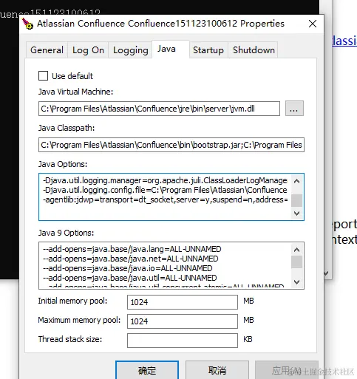Click the Java Classpath field
Viewport: 357px width, 379px height.
click(x=171, y=145)
